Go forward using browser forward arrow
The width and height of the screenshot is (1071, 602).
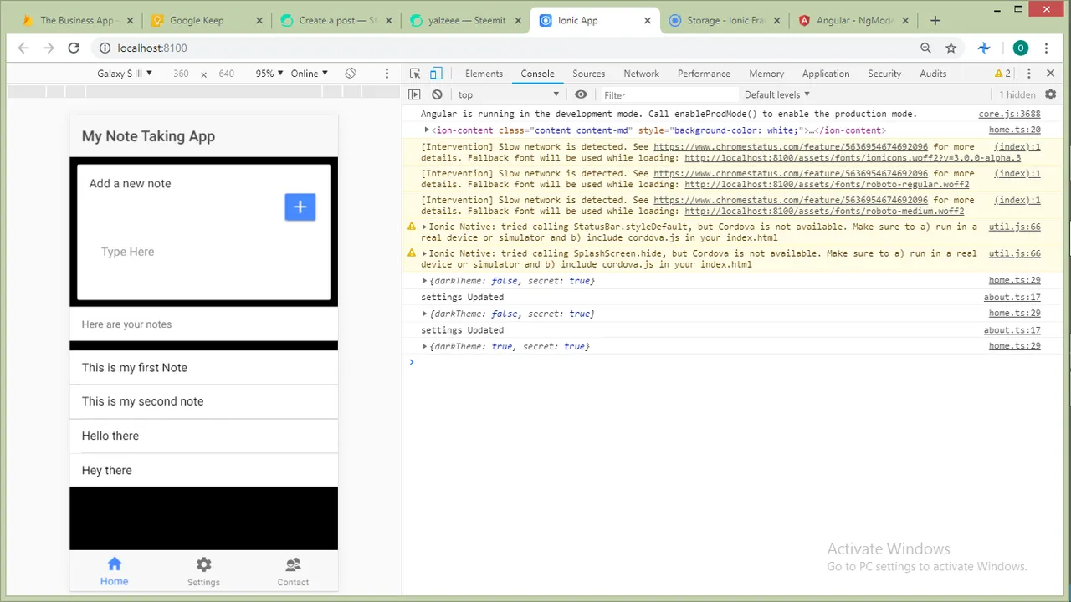coord(49,48)
